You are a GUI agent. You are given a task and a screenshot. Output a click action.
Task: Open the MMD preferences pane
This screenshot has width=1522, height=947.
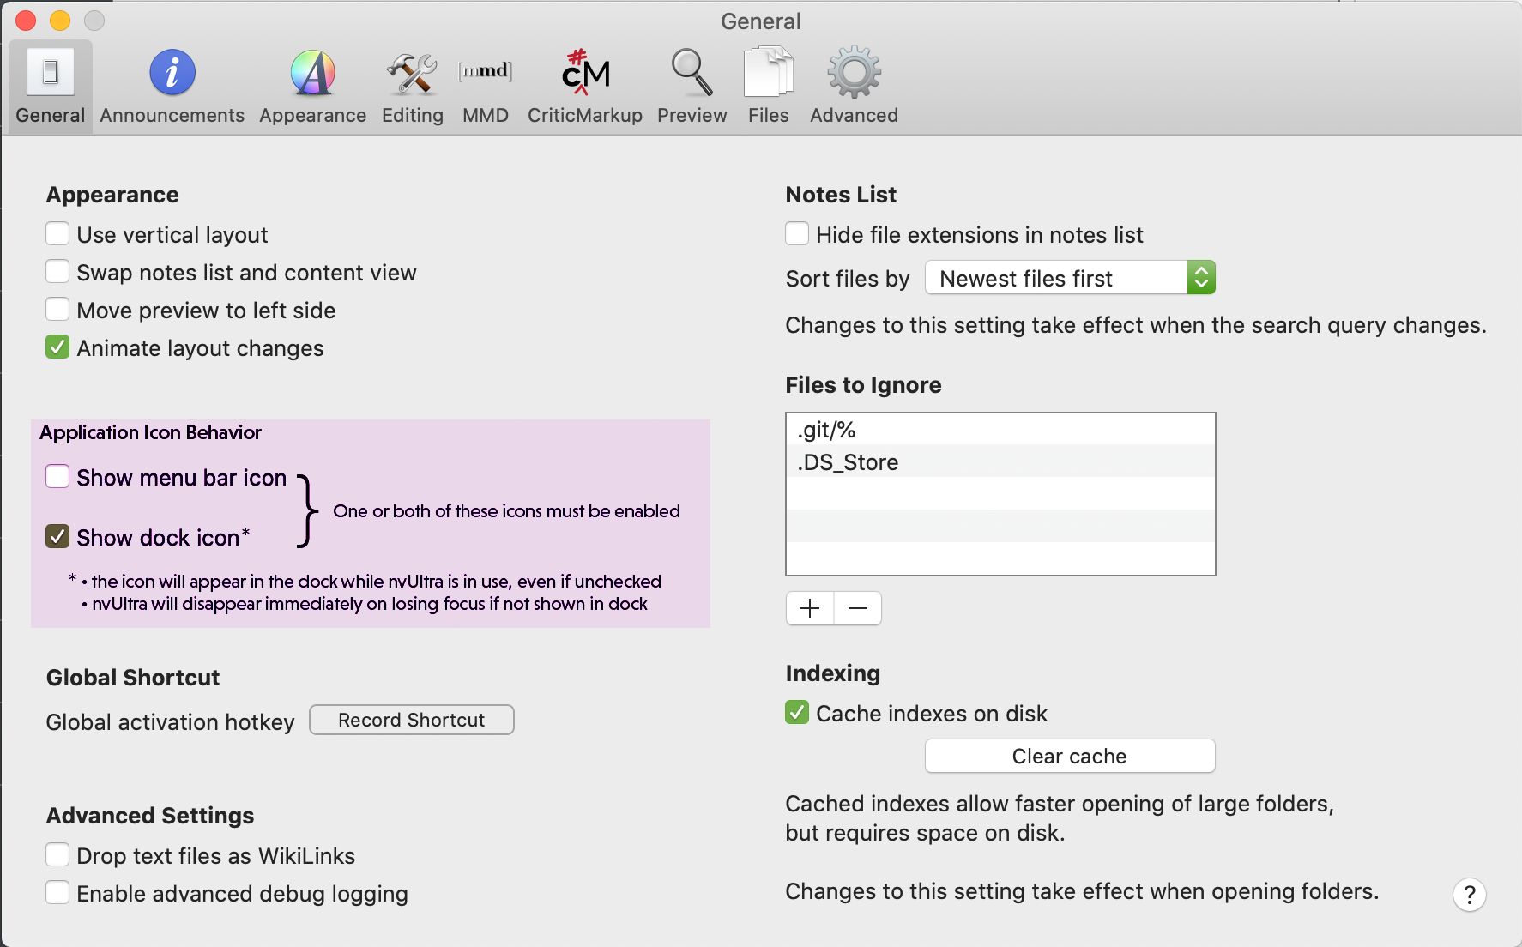pyautogui.click(x=486, y=86)
